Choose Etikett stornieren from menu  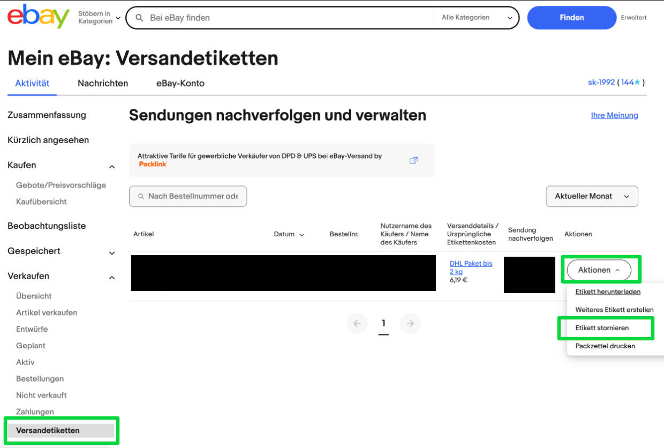pos(602,327)
